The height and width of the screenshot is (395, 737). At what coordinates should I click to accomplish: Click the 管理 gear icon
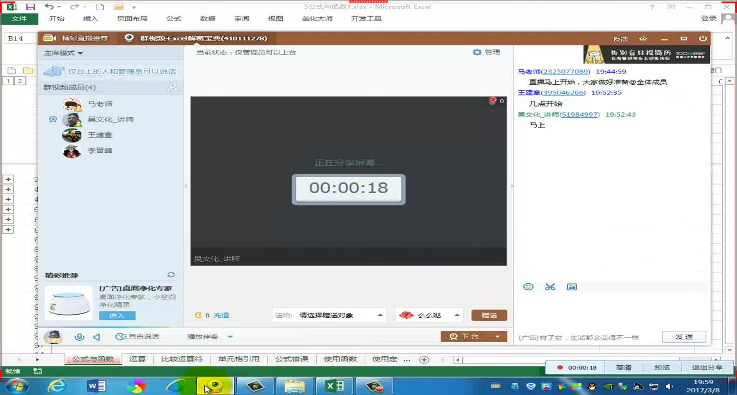coord(477,52)
